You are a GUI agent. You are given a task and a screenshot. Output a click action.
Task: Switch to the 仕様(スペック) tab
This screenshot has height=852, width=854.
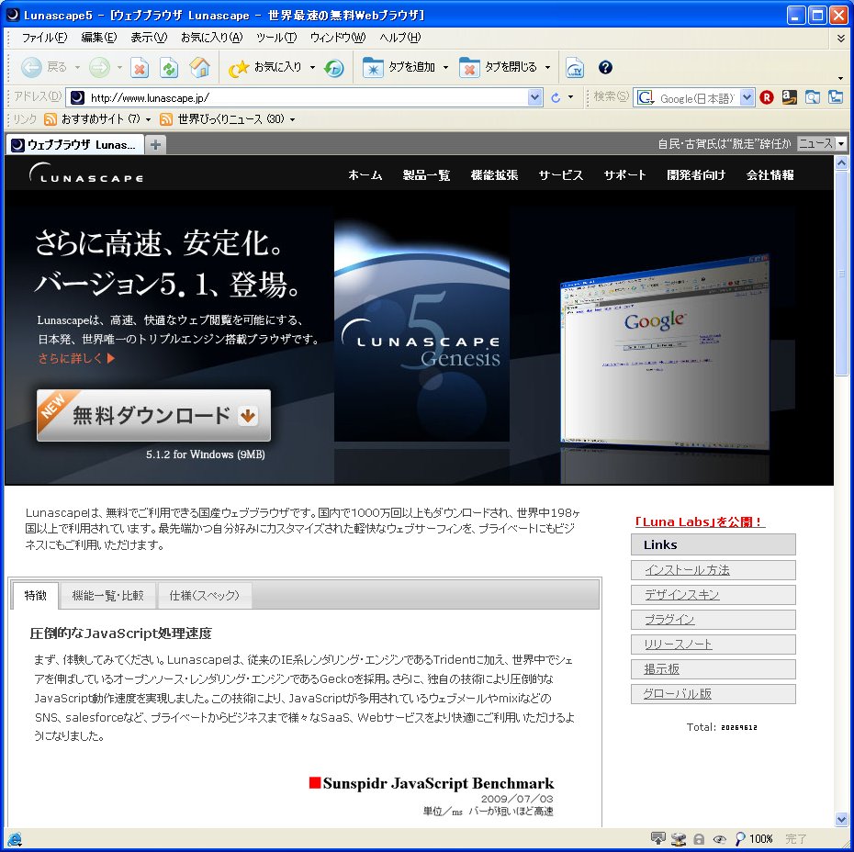click(204, 596)
